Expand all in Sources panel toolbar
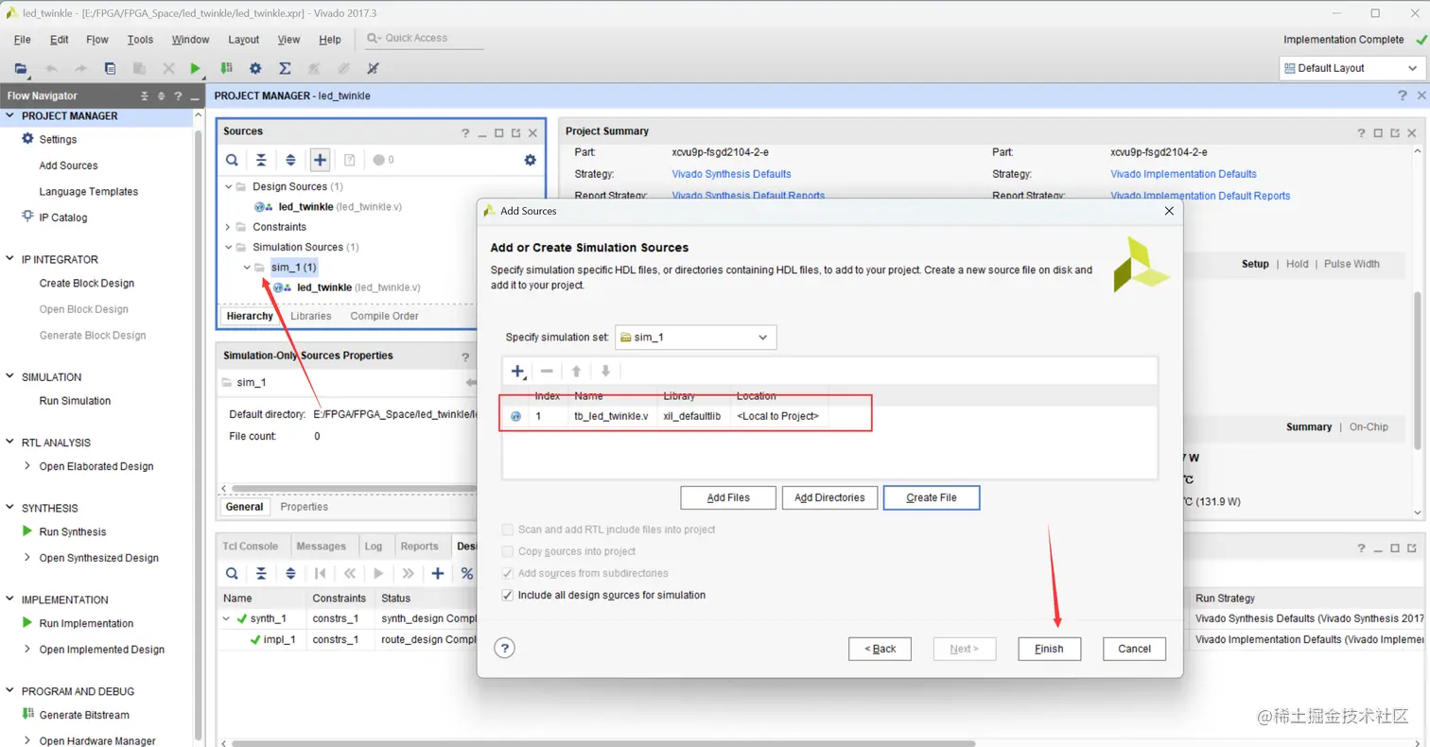 pos(290,160)
